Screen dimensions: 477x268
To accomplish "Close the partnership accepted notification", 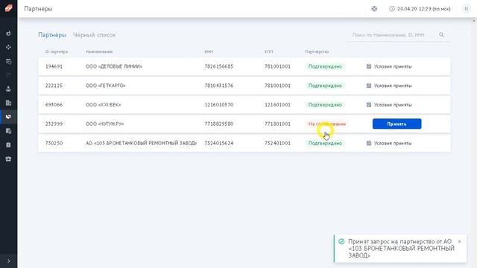I will (x=459, y=241).
